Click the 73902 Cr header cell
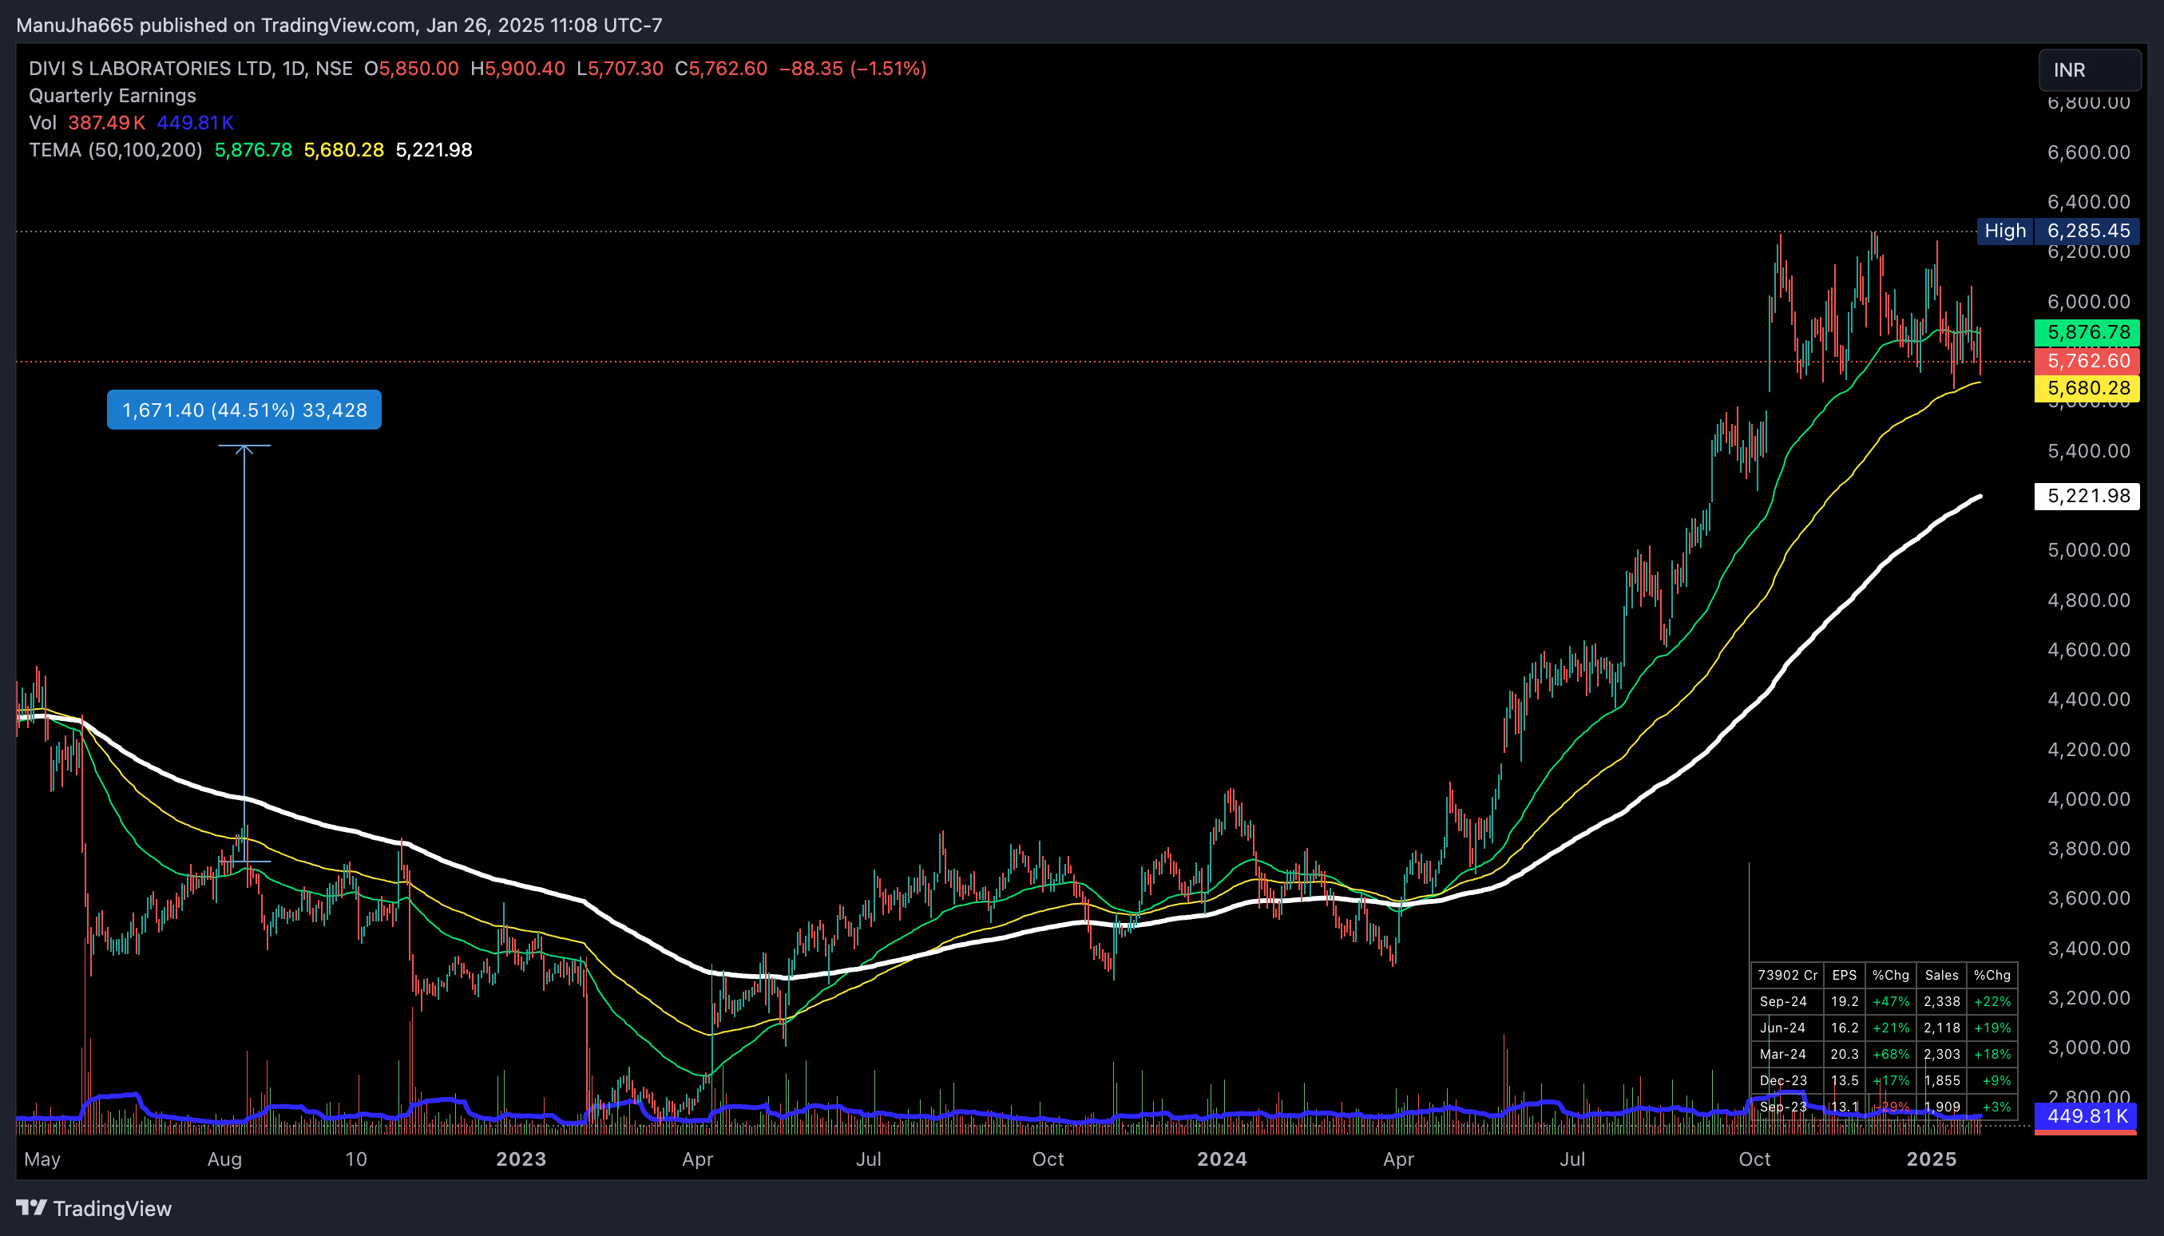This screenshot has height=1236, width=2164. 1787,976
